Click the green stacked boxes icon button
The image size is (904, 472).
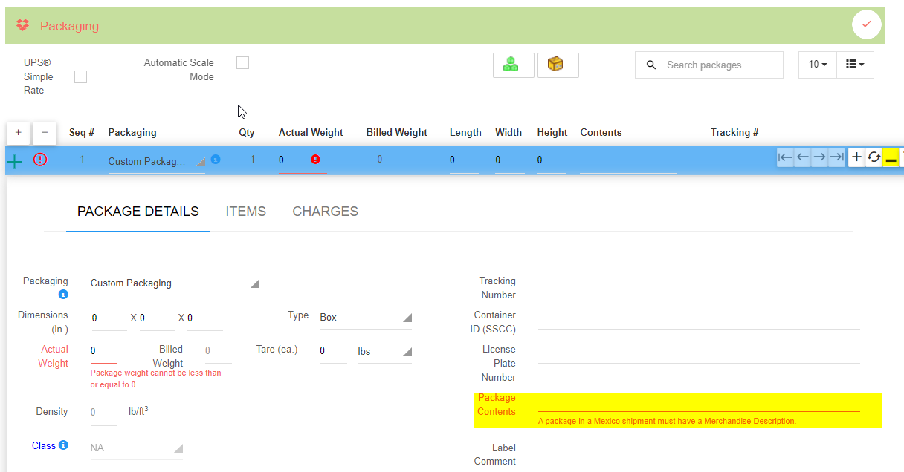pos(513,65)
